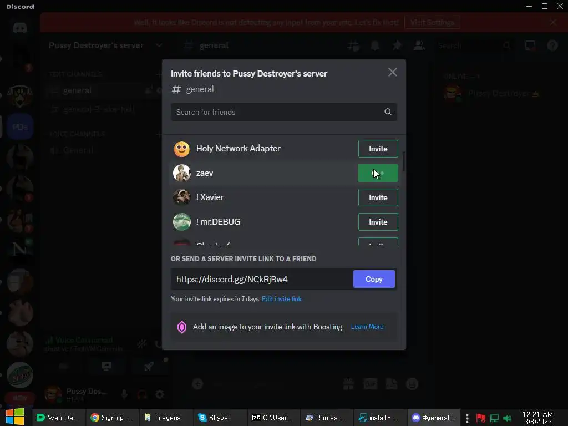
Task: Dismiss the mic warning banner
Action: pyautogui.click(x=553, y=22)
